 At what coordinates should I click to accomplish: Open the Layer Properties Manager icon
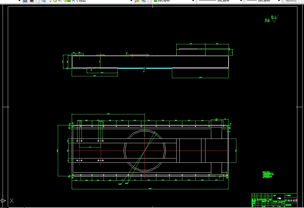pos(44,1)
